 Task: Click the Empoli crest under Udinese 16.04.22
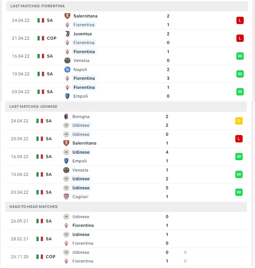click(66, 161)
